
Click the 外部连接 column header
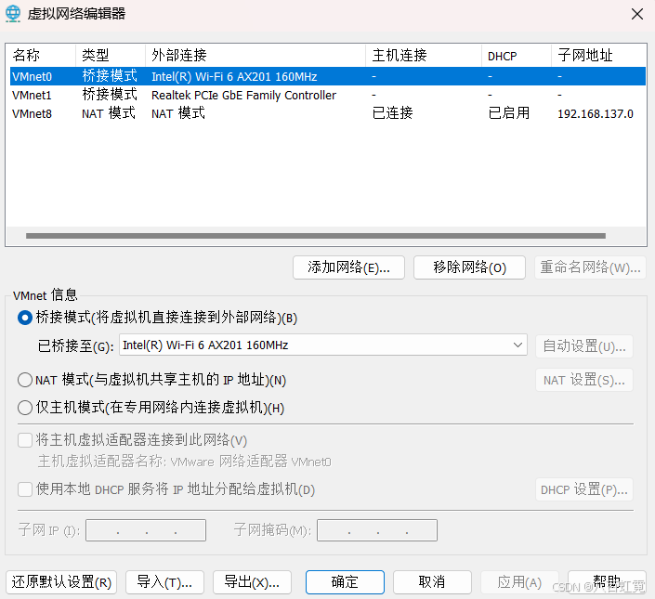(x=255, y=55)
